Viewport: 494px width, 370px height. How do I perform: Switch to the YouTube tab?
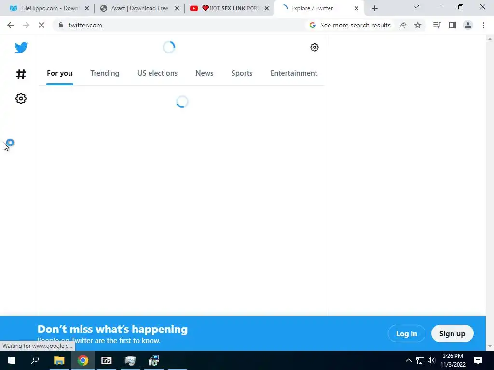229,8
